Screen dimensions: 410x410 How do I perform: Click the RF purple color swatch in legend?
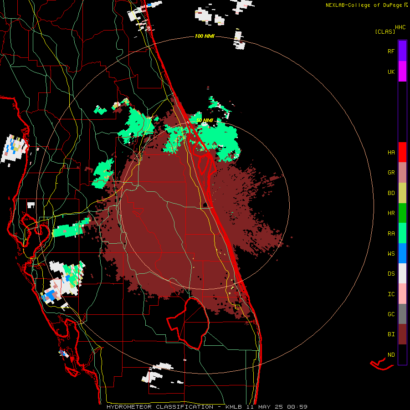click(x=402, y=51)
